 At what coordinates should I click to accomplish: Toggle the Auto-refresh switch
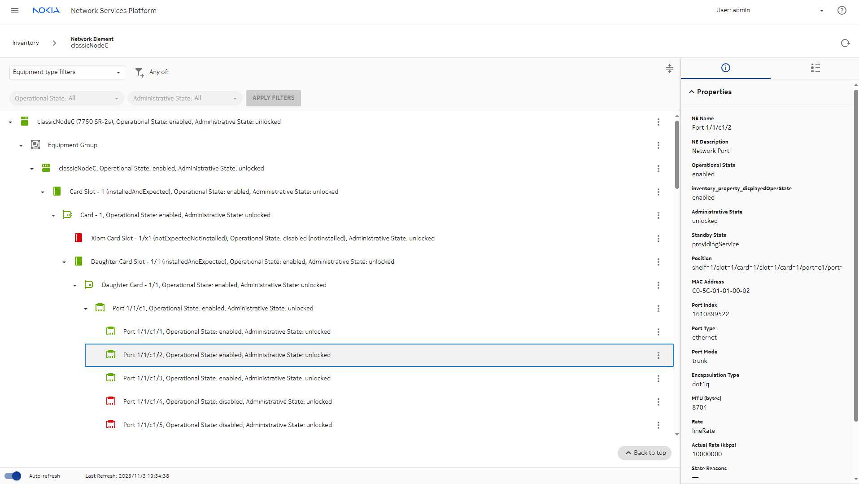pos(13,476)
